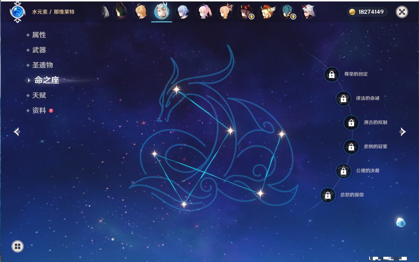The height and width of the screenshot is (262, 419).
Task: Click the blue crystal icon
Action: point(401,222)
